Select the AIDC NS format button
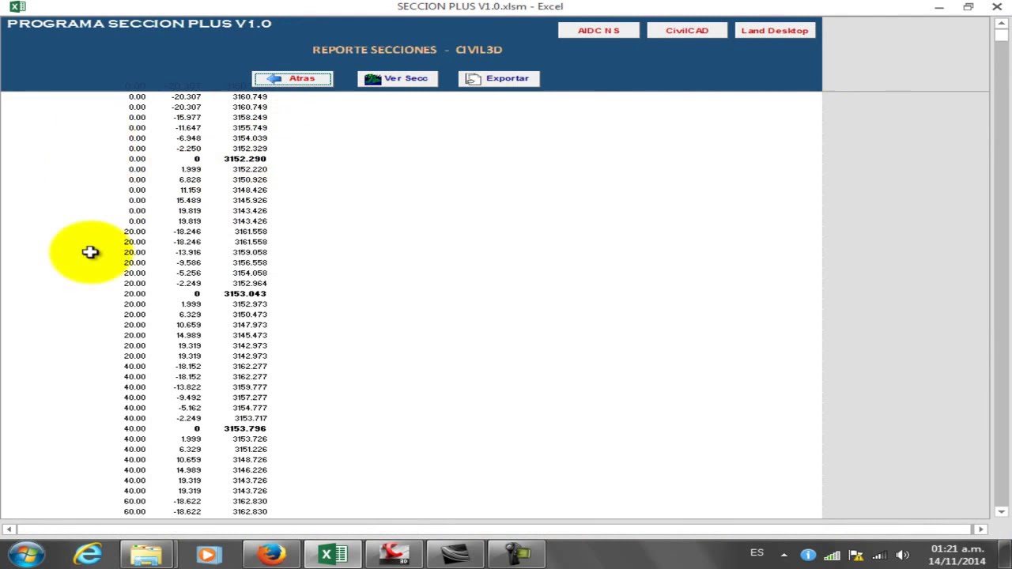This screenshot has width=1012, height=569. point(599,30)
